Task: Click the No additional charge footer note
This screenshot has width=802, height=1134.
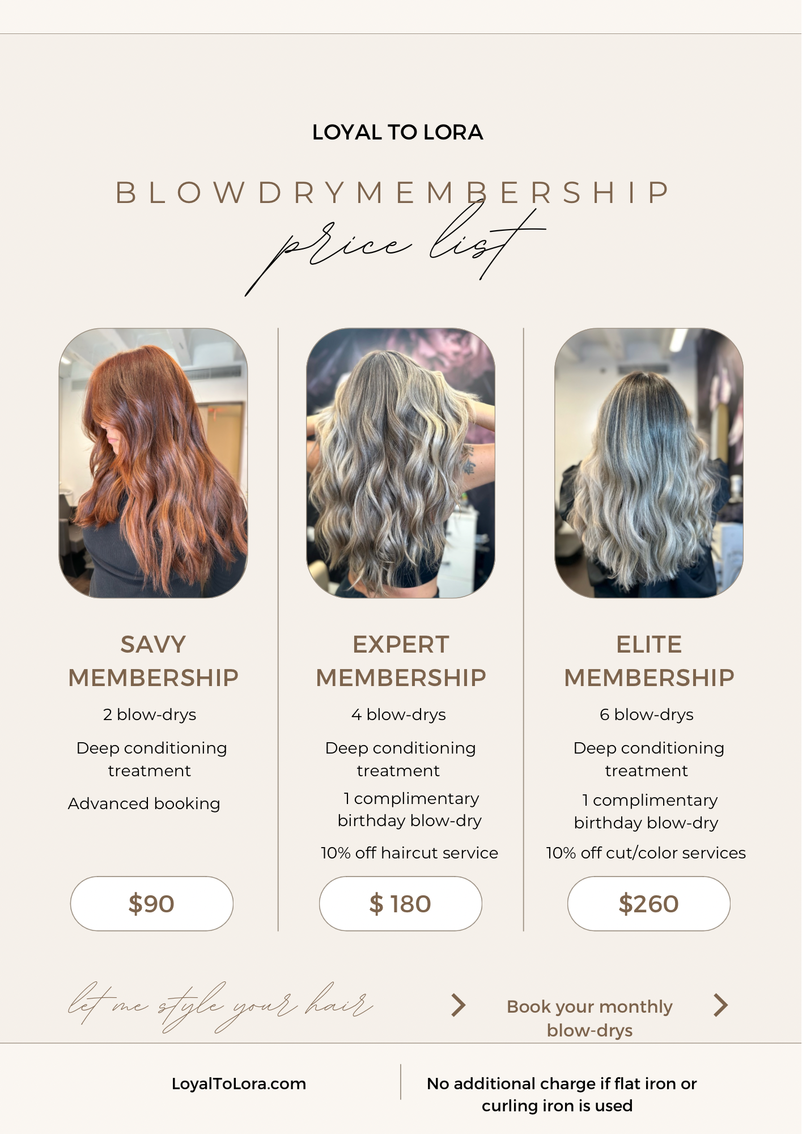Action: coord(561,1094)
